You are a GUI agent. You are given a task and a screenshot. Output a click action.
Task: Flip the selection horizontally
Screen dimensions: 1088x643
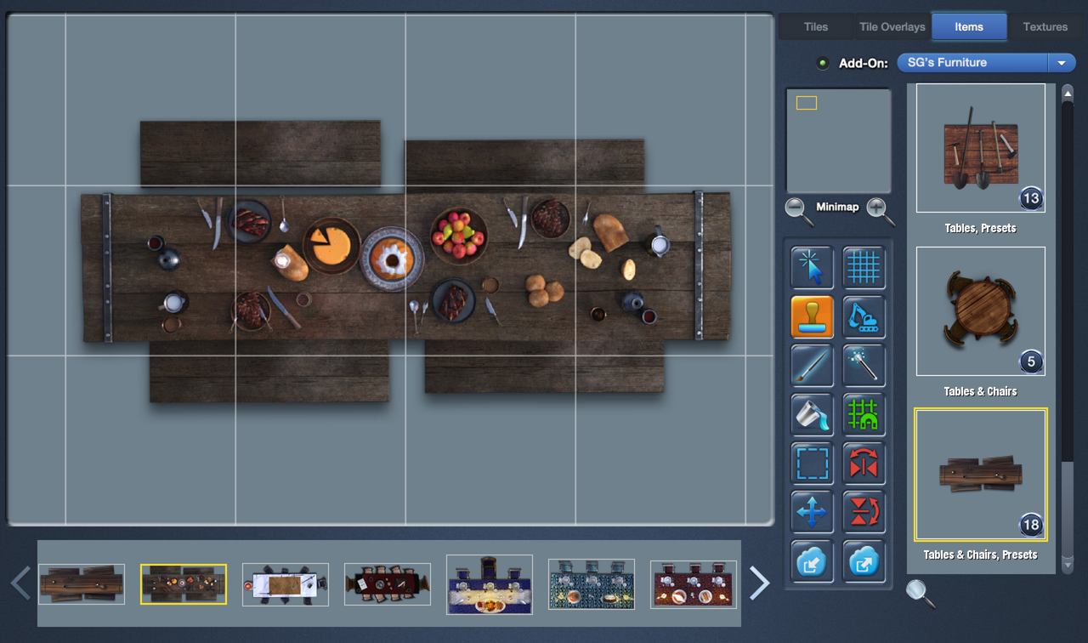point(864,464)
